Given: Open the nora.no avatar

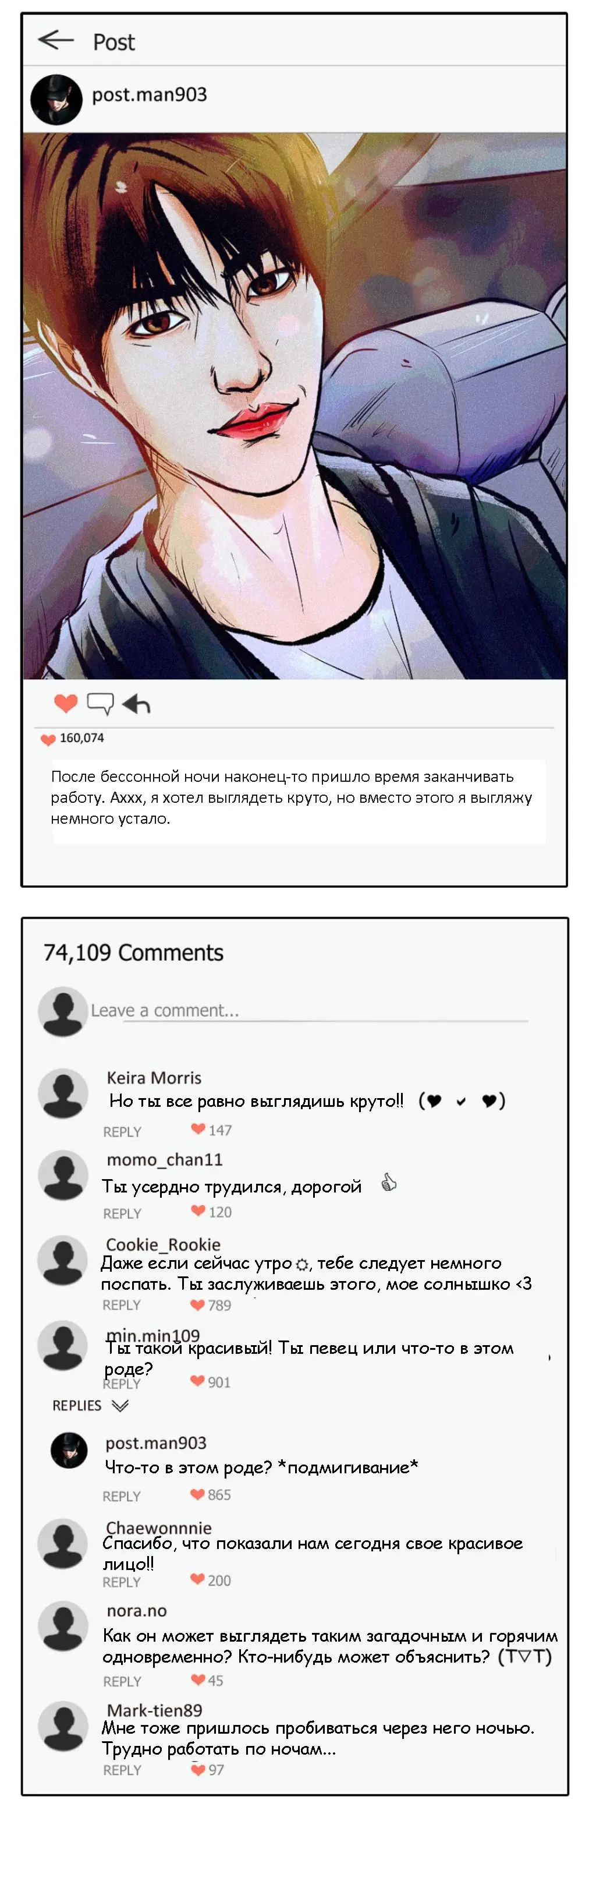Looking at the screenshot, I should 63,1627.
